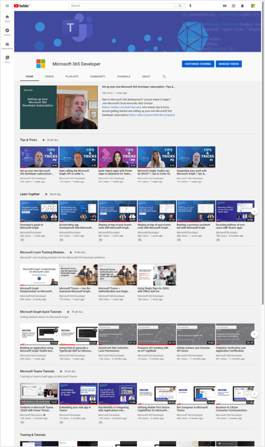
Task: Click the Microsoft 365 Developer channel logo
Action: (x=41, y=64)
